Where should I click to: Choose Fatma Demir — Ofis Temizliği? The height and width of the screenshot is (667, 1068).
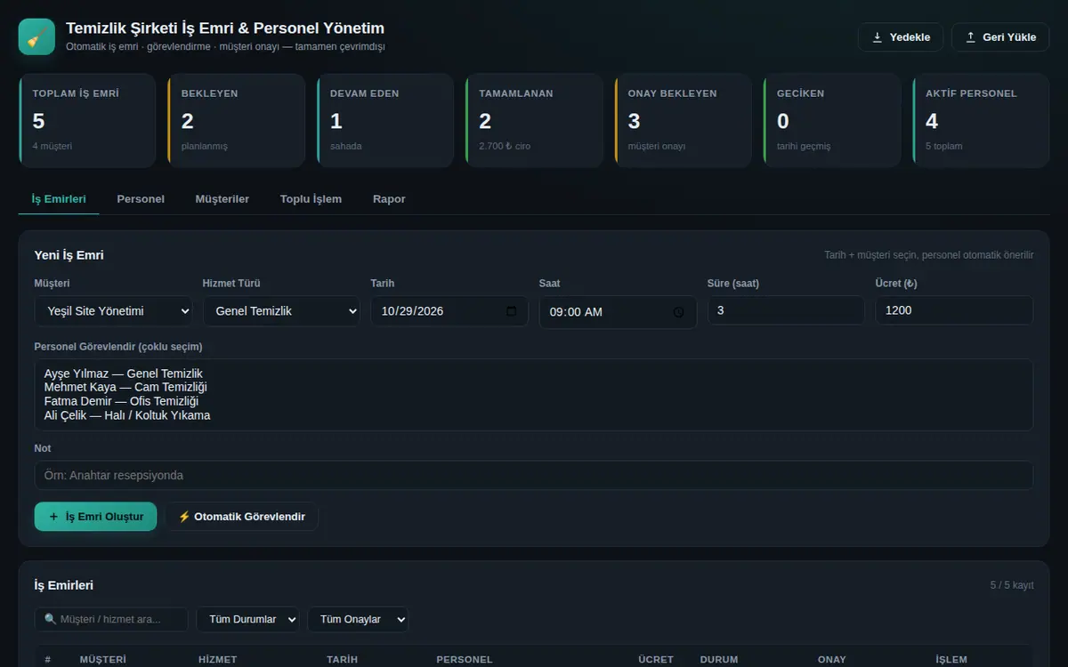pos(121,401)
